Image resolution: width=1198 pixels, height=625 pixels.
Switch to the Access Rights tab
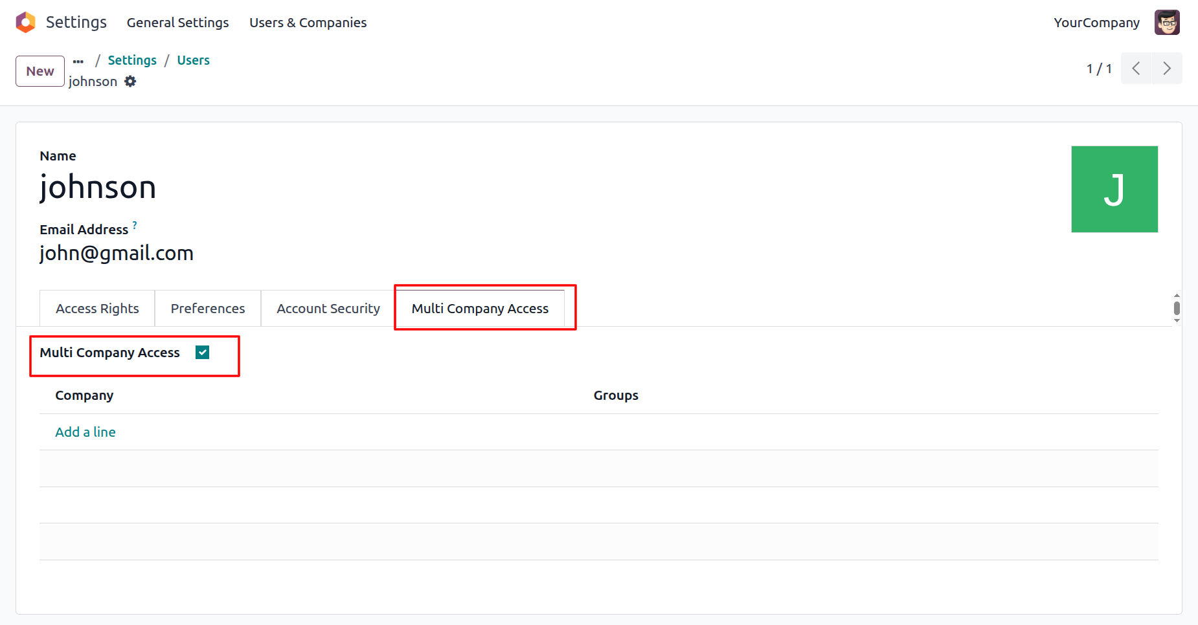(97, 309)
